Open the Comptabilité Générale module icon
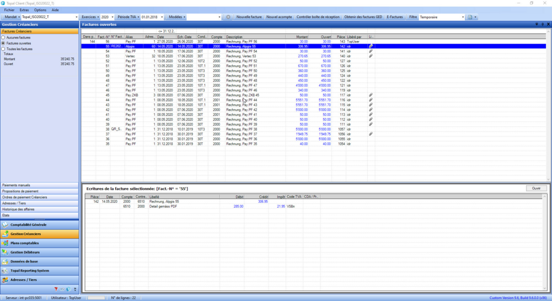The width and height of the screenshot is (552, 301). click(x=6, y=225)
